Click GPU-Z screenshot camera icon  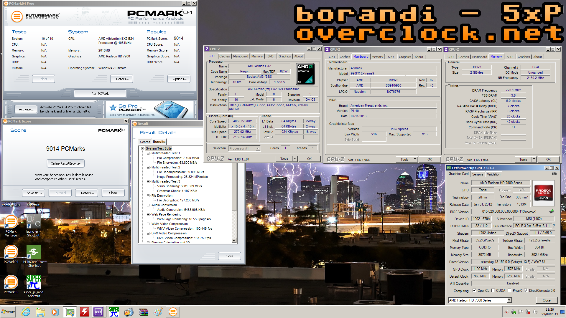(x=554, y=174)
